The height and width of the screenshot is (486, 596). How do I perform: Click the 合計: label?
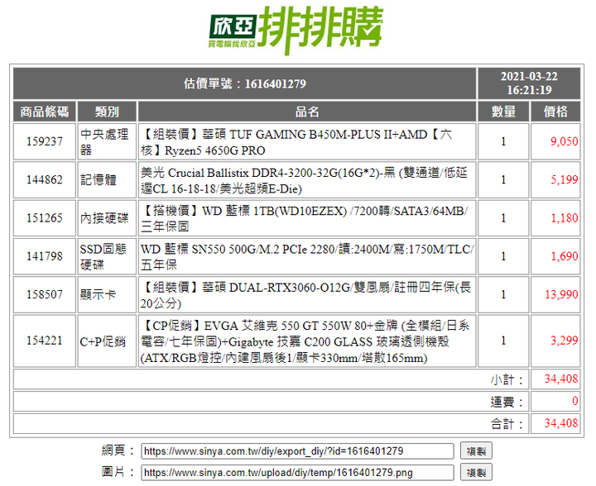507,424
